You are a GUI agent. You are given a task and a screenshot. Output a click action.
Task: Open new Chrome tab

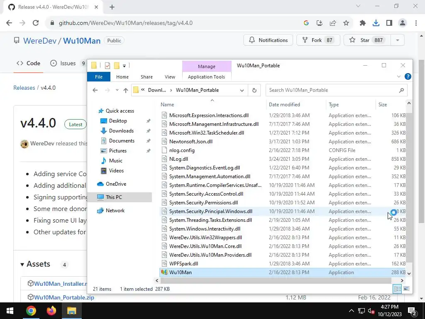pyautogui.click(x=112, y=7)
